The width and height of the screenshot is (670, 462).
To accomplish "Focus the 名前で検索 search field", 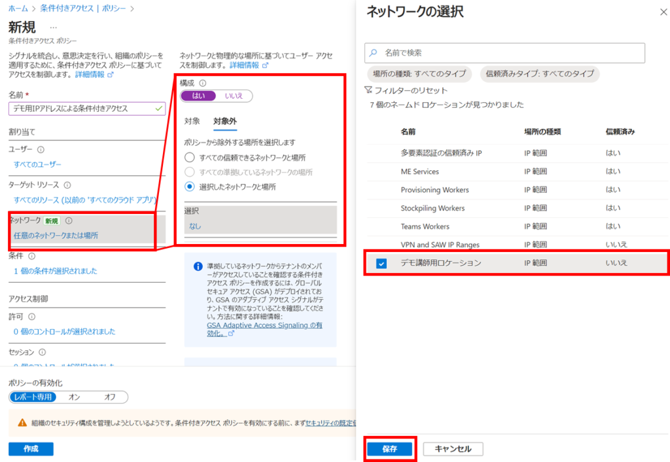I will (504, 52).
